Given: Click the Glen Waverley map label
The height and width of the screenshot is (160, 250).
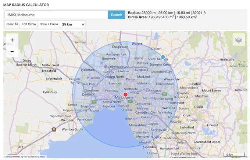Looking at the screenshot, I should 161,112.
